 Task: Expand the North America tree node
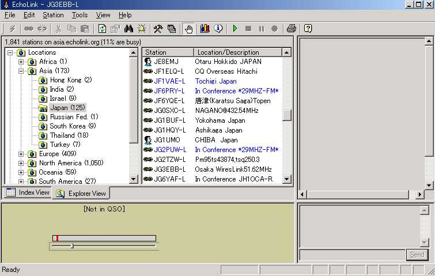(x=21, y=163)
